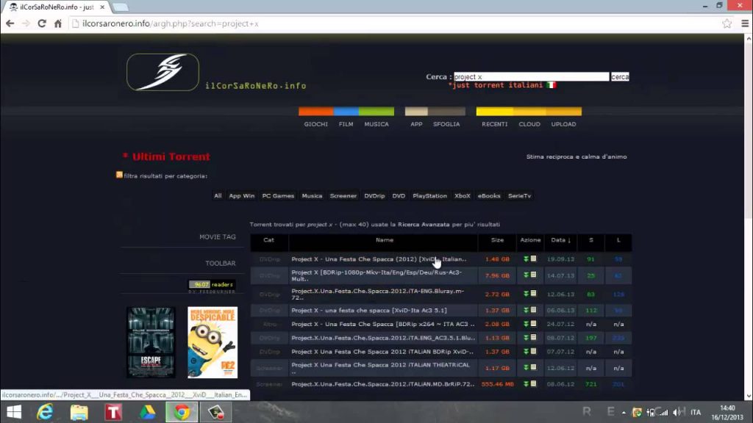
Task: Open Project X BDRip-1080p-Mkv torrent link
Action: click(x=376, y=275)
